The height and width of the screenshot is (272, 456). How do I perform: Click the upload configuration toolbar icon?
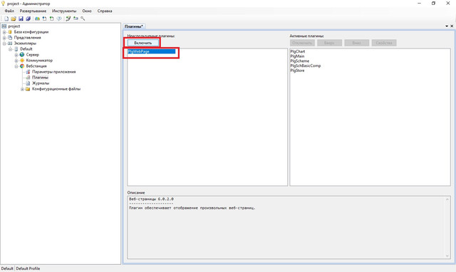51,19
